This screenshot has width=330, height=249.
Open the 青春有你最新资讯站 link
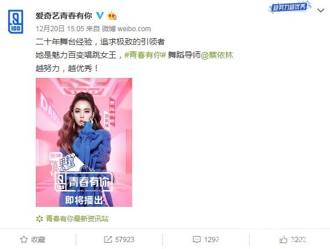(77, 219)
